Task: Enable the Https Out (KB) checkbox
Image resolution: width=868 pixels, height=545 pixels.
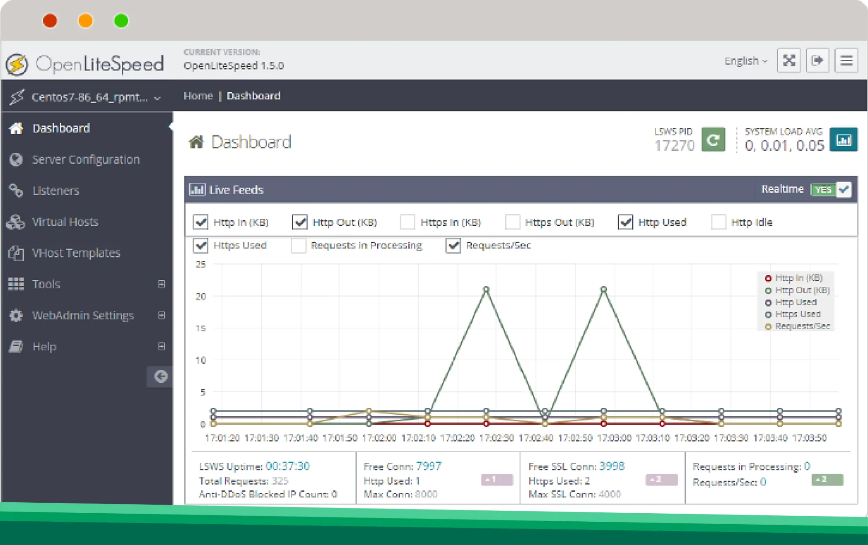Action: click(512, 222)
